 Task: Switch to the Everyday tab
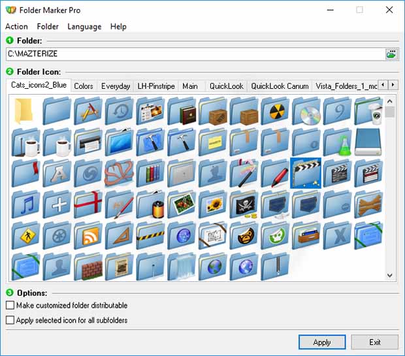pos(116,86)
